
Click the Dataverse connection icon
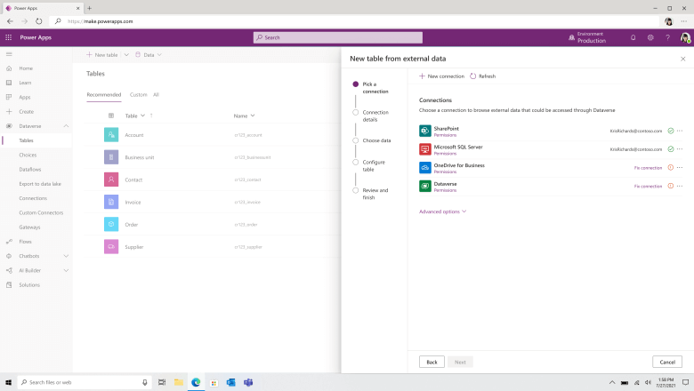[425, 186]
